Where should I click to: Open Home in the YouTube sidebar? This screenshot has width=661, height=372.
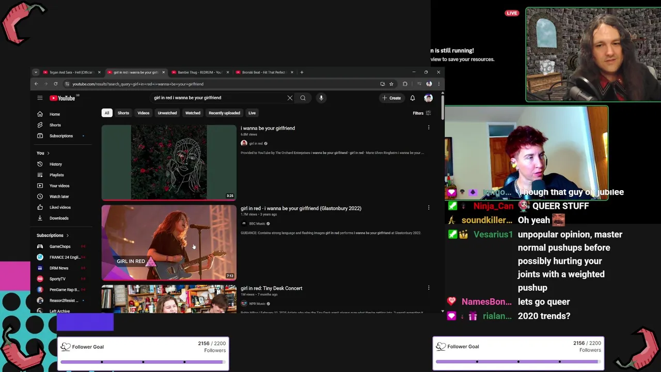click(55, 114)
